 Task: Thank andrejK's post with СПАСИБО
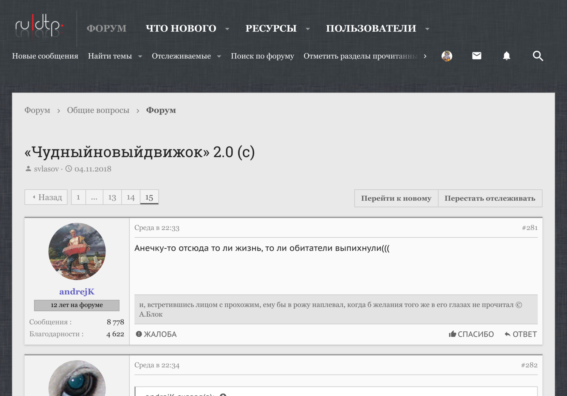pos(471,334)
